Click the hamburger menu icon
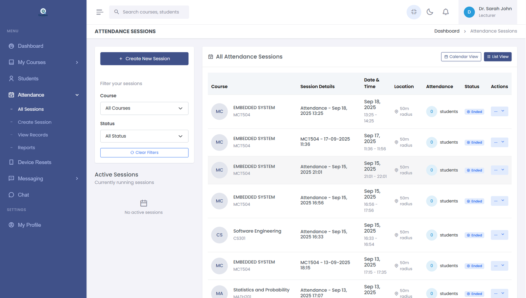 click(100, 12)
